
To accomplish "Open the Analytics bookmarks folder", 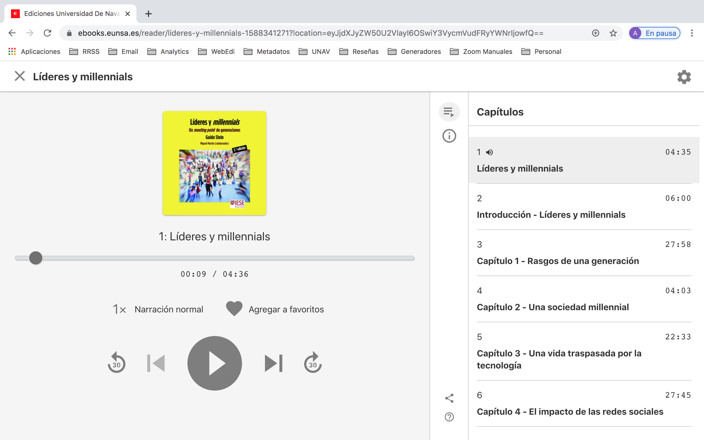I will point(168,51).
